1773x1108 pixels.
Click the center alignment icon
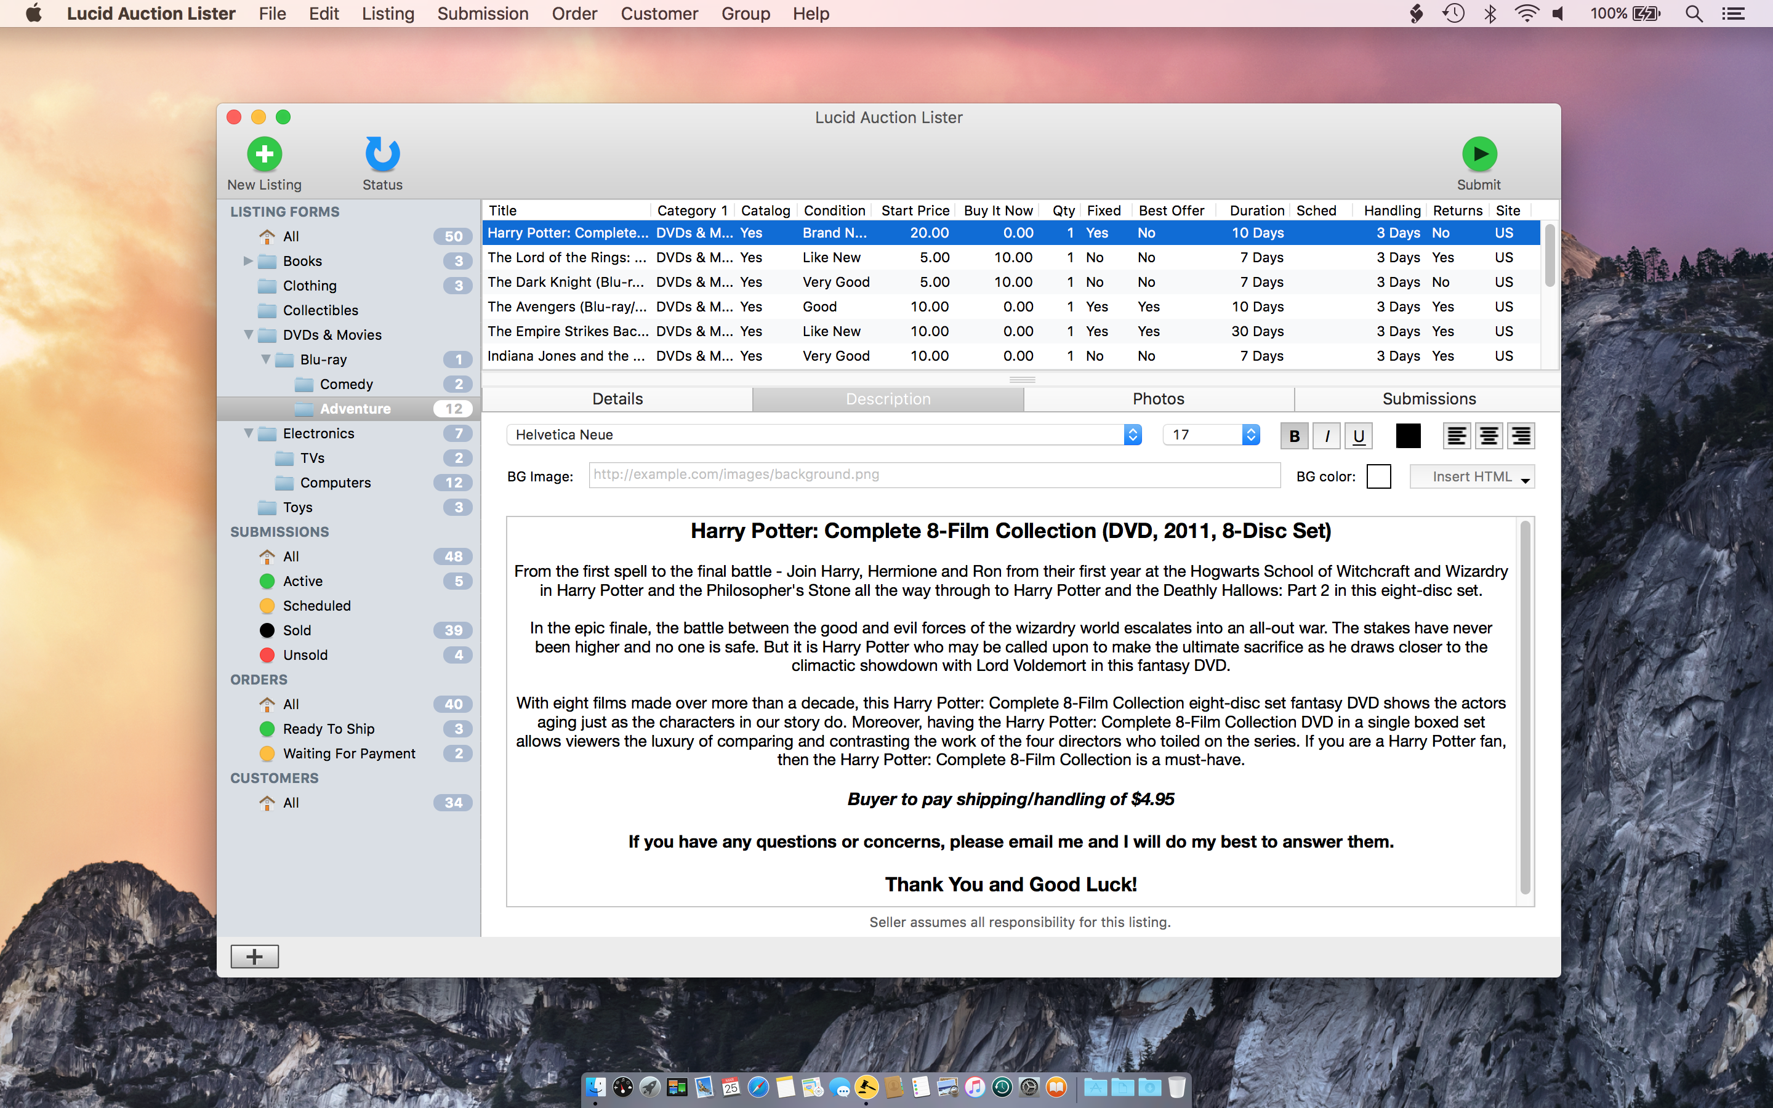(1489, 436)
